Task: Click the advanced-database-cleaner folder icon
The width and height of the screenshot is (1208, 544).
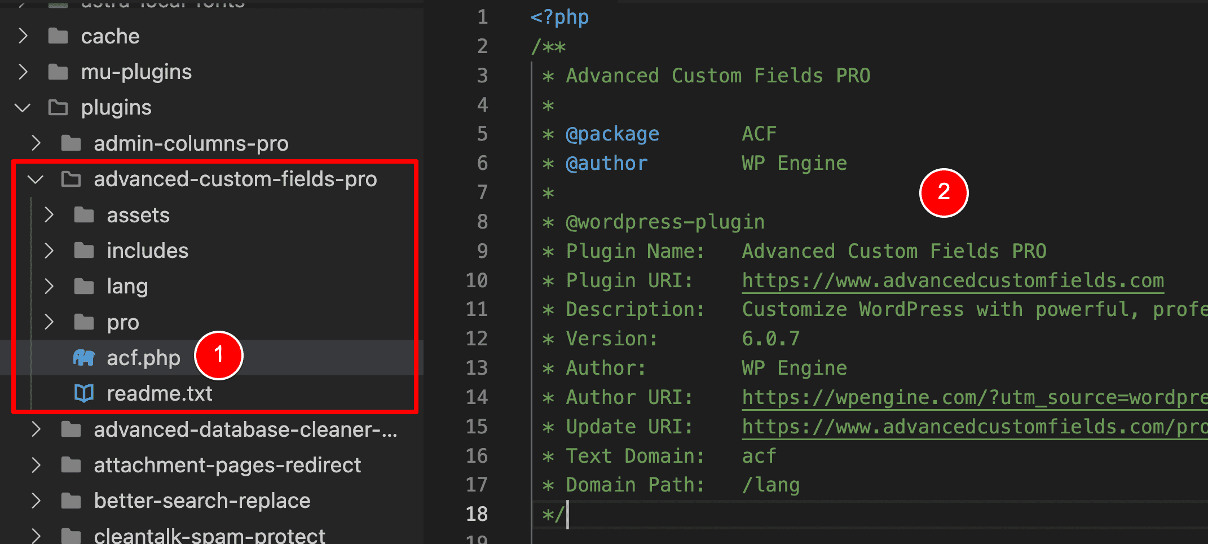Action: [71, 429]
